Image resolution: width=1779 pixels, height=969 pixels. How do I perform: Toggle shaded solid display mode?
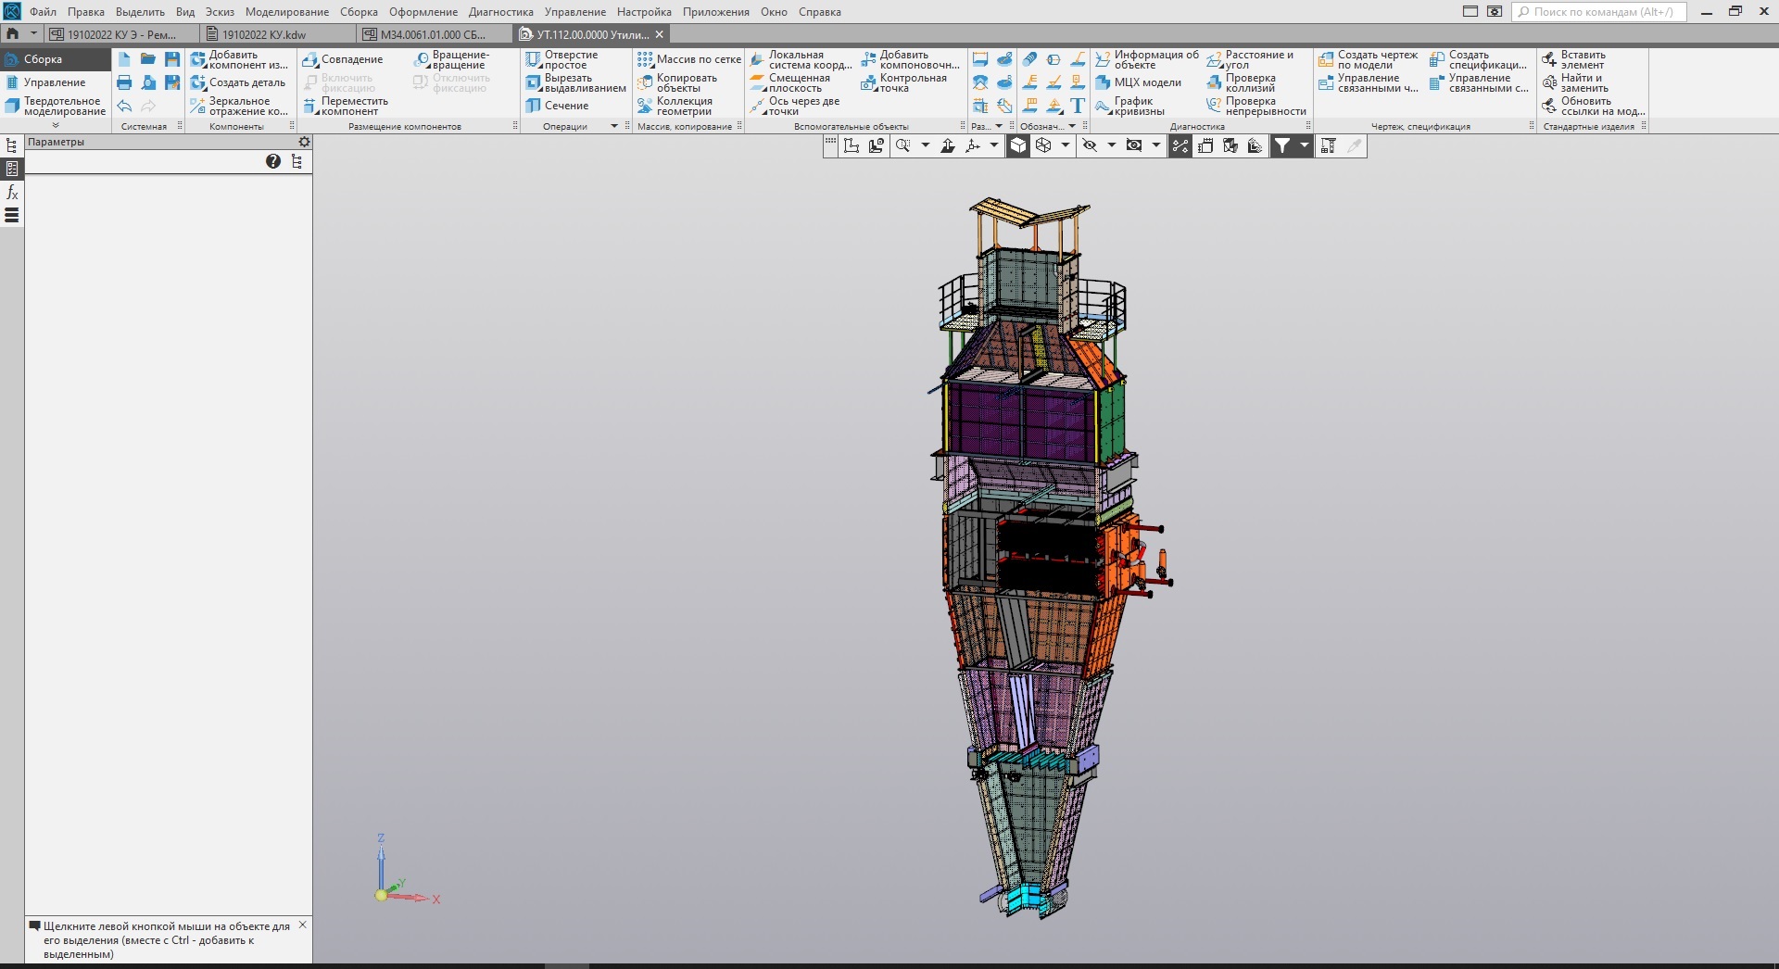click(1018, 145)
